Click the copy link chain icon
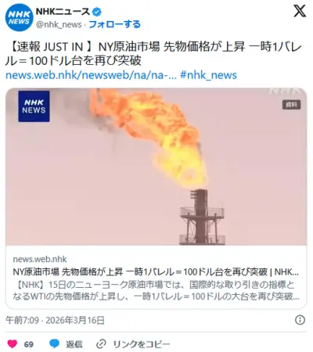The height and width of the screenshot is (352, 313). click(x=101, y=344)
